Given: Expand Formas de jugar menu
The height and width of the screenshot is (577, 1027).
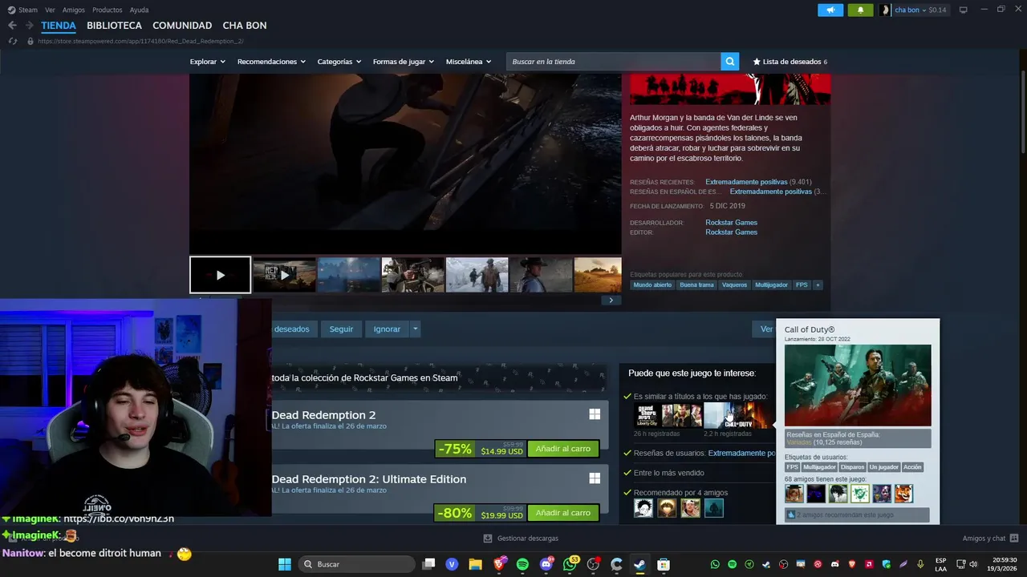Looking at the screenshot, I should (x=403, y=62).
